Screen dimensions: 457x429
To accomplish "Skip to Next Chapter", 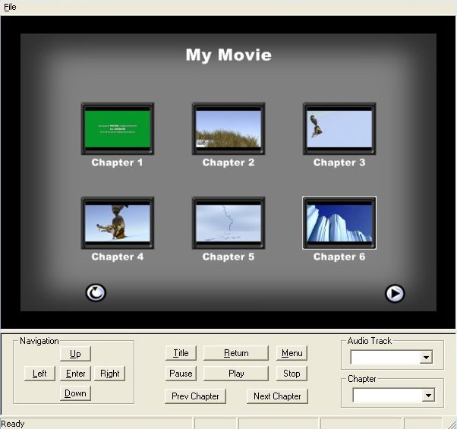I will point(277,396).
